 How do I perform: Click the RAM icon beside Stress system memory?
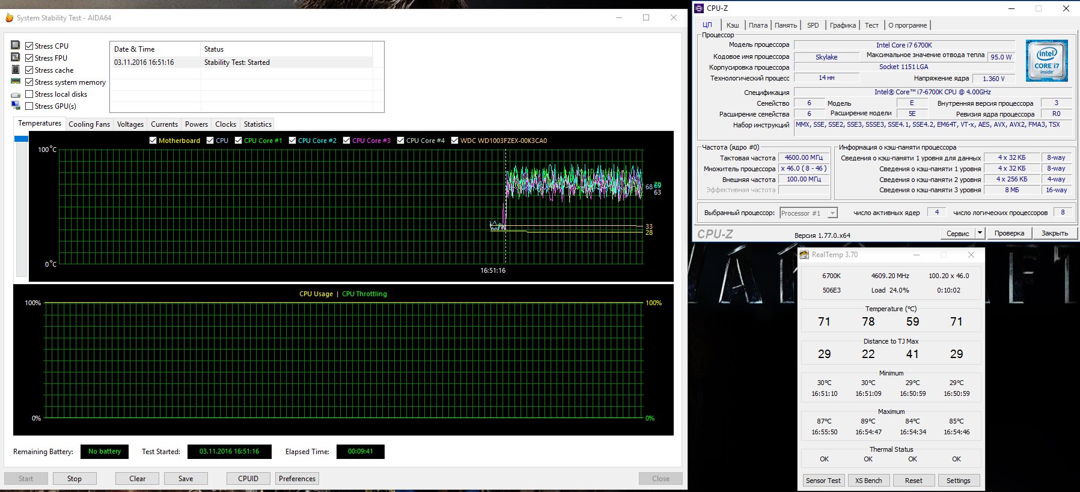tap(16, 81)
